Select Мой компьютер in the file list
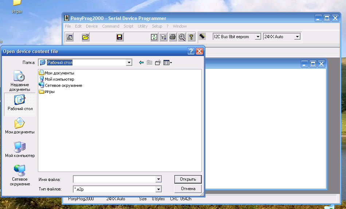The image size is (346, 209). pyautogui.click(x=57, y=79)
